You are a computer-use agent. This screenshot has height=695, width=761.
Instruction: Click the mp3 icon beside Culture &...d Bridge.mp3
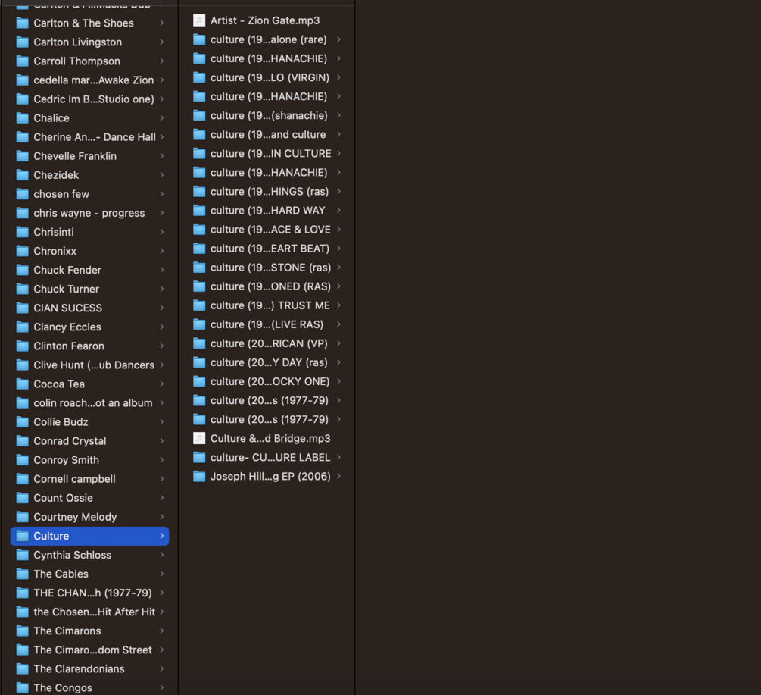(199, 439)
